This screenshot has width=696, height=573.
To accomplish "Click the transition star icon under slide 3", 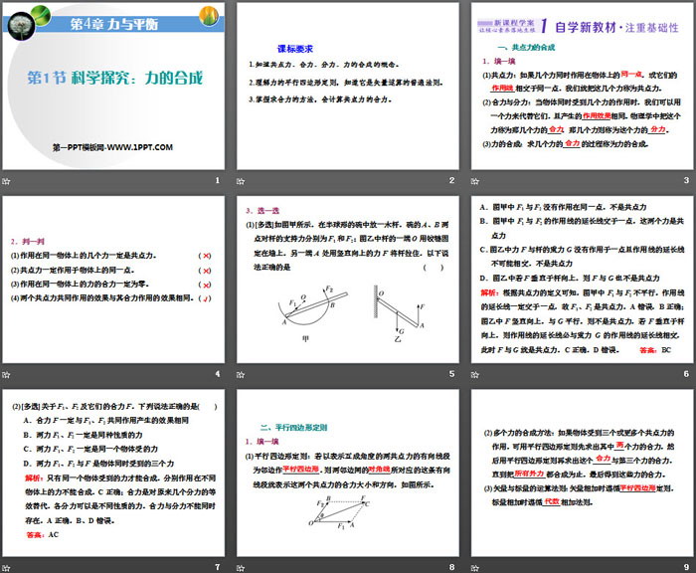I will 472,180.
